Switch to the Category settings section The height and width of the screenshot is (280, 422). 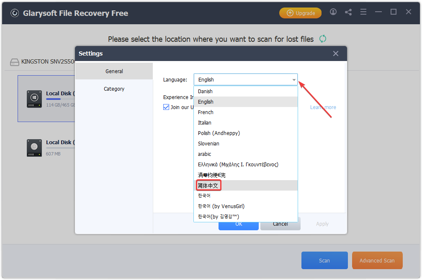click(x=114, y=89)
